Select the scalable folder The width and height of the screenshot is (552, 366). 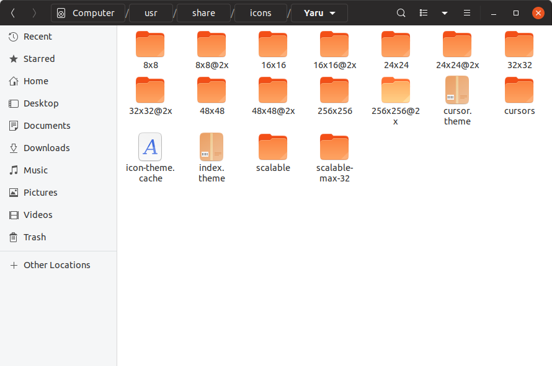273,153
